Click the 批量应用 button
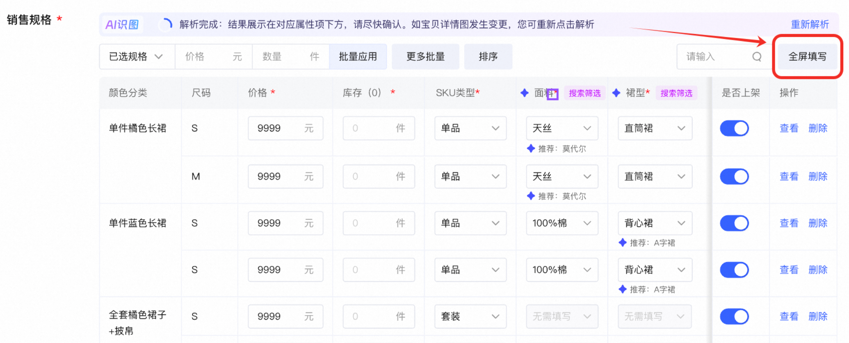Image resolution: width=849 pixels, height=343 pixels. tap(358, 57)
